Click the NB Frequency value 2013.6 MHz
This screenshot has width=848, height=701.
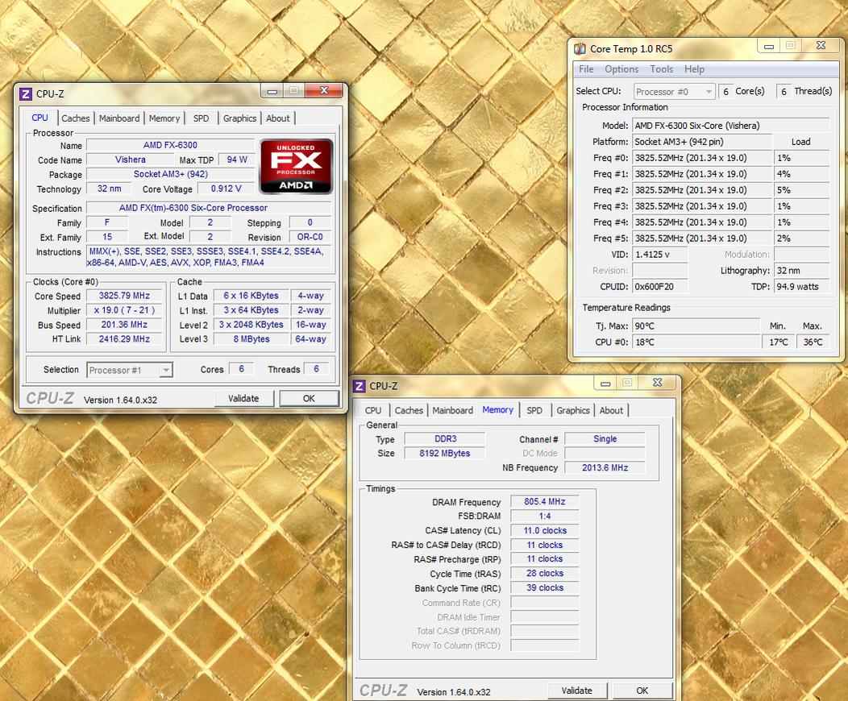(605, 467)
